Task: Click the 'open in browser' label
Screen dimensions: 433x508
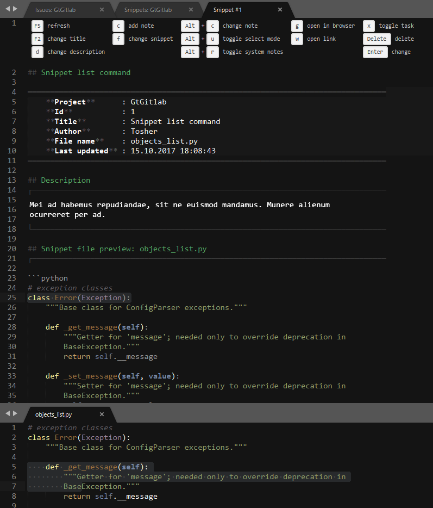Action: coord(331,26)
